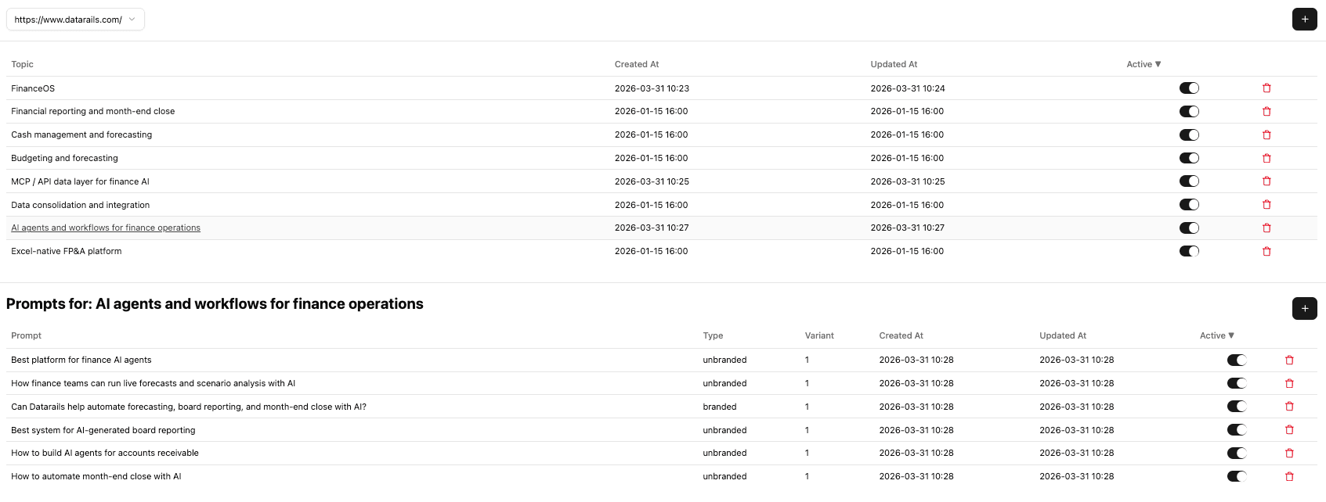Viewport: 1326px width, 502px height.
Task: Disable prompt How to automate month-end close with AI
Action: point(1237,476)
